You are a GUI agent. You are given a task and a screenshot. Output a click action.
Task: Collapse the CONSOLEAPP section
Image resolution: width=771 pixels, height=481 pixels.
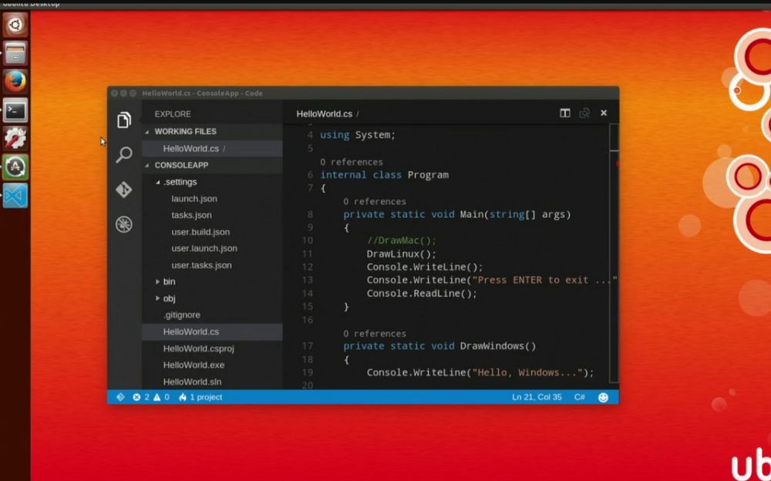[147, 165]
